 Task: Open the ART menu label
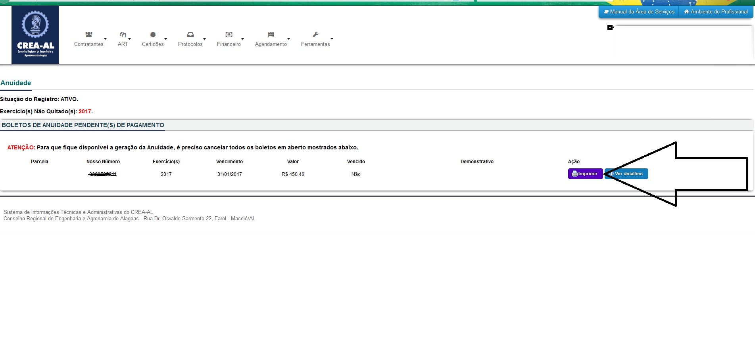coord(123,44)
